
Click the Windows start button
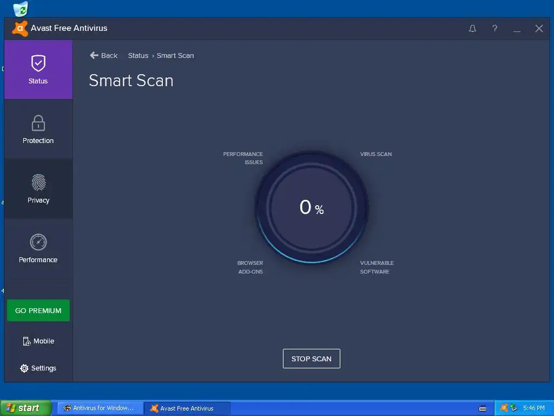pos(25,408)
